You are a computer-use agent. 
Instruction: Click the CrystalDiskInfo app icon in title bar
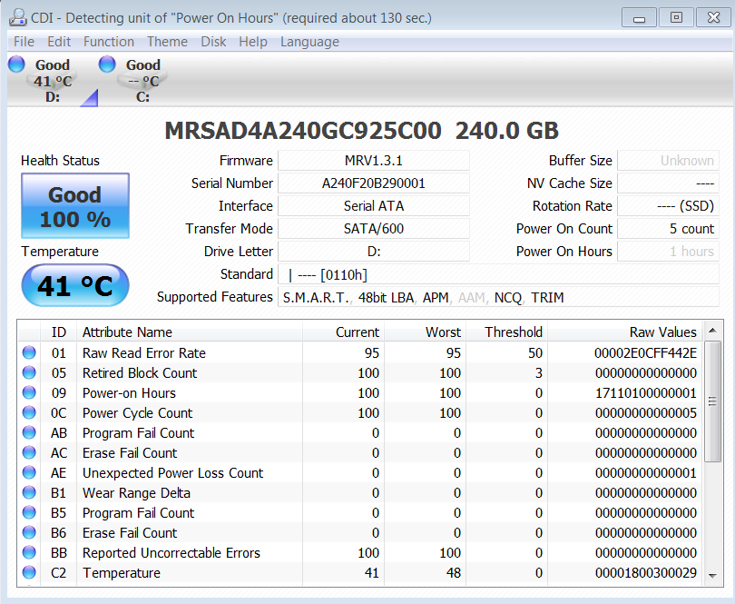click(x=16, y=17)
